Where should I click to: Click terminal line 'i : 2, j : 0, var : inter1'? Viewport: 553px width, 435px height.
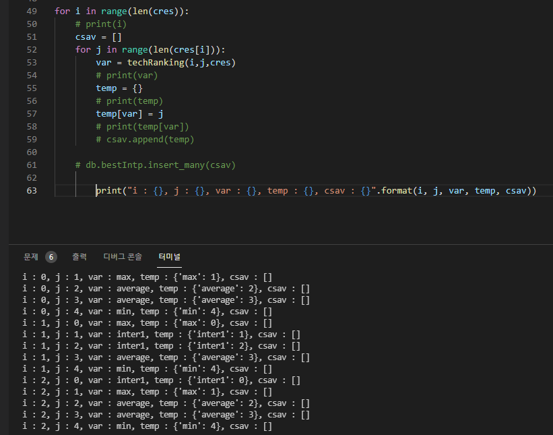coord(161,380)
